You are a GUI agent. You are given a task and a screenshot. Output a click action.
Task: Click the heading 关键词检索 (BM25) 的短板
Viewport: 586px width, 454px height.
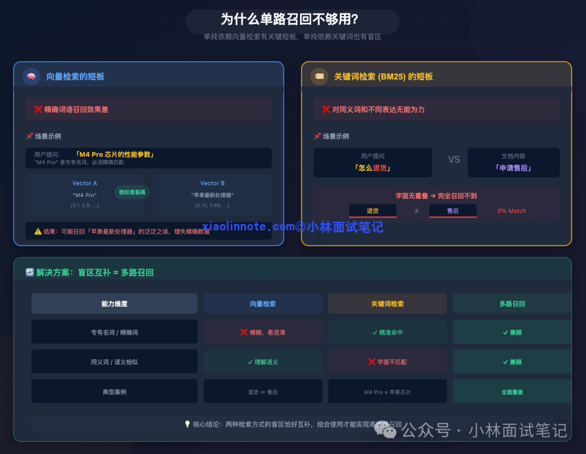coord(383,76)
